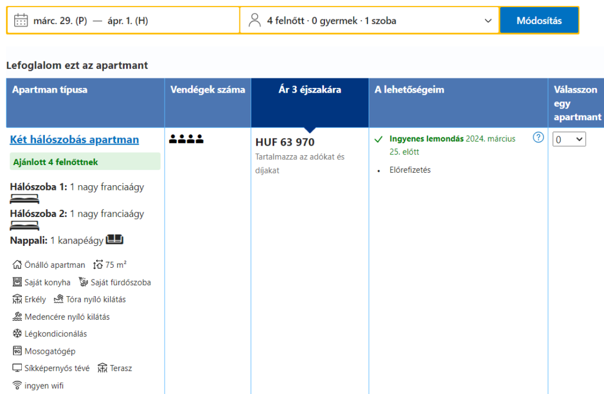Viewport: 604px width, 394px height.
Task: Click the bathroom icon for Saját fürdőszoba
Action: point(83,282)
